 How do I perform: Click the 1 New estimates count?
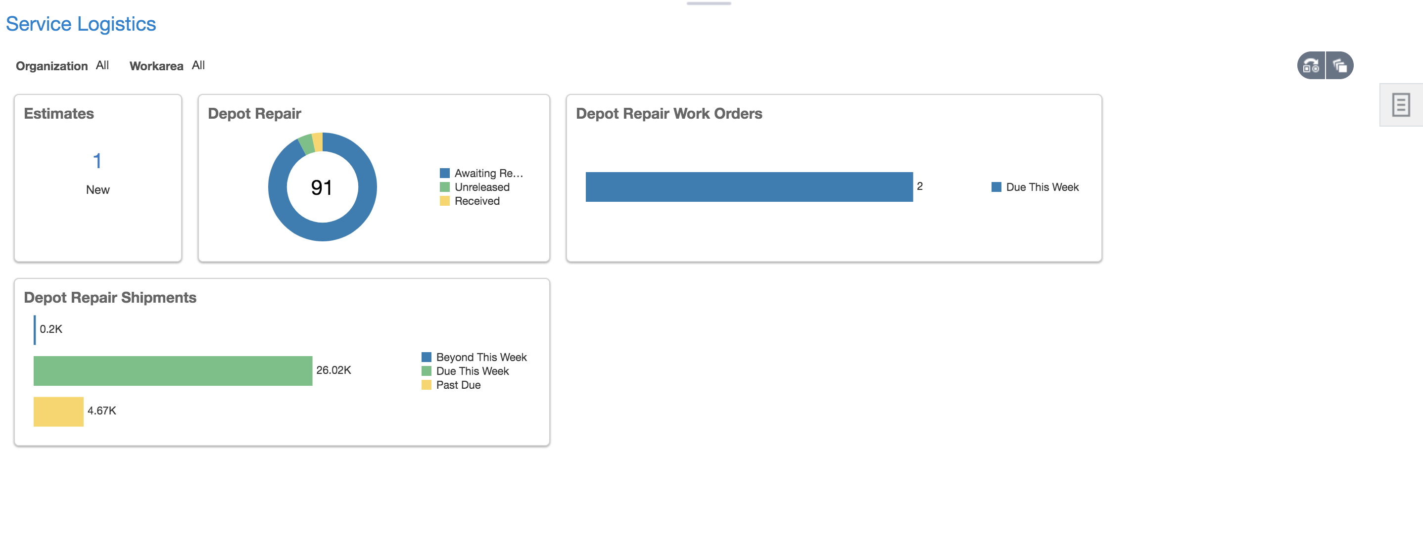coord(97,161)
